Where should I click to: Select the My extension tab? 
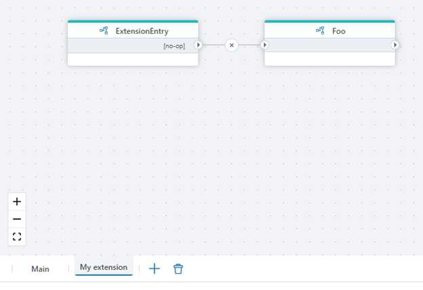coord(103,268)
